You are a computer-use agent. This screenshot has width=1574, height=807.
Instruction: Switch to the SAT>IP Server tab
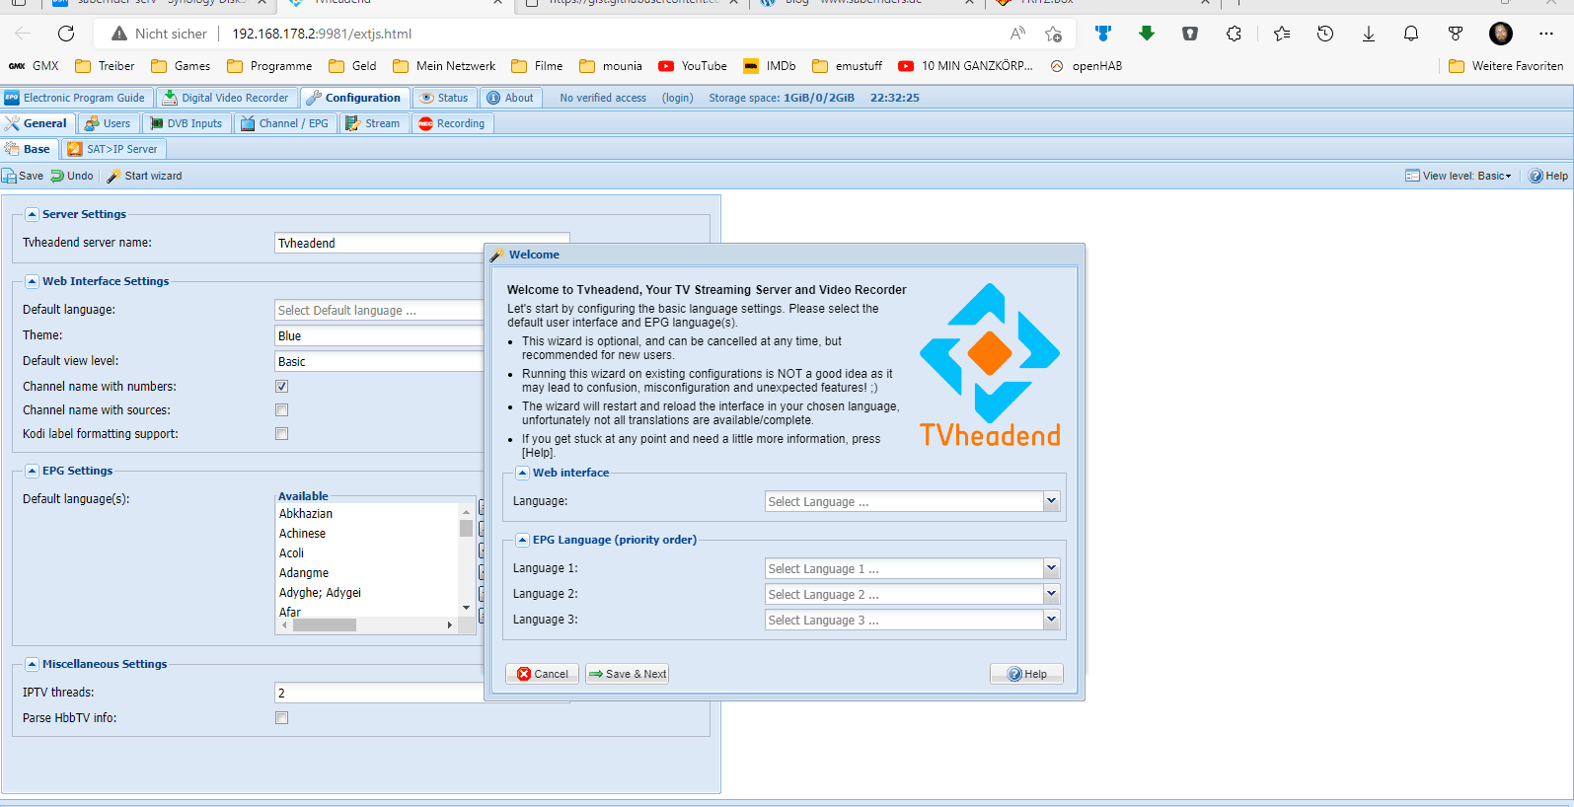(x=112, y=149)
